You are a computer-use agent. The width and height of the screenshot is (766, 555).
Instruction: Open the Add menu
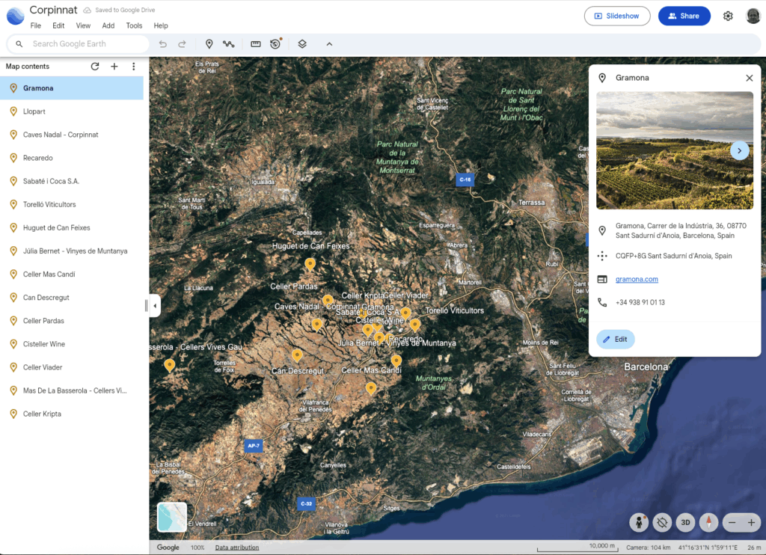(108, 26)
